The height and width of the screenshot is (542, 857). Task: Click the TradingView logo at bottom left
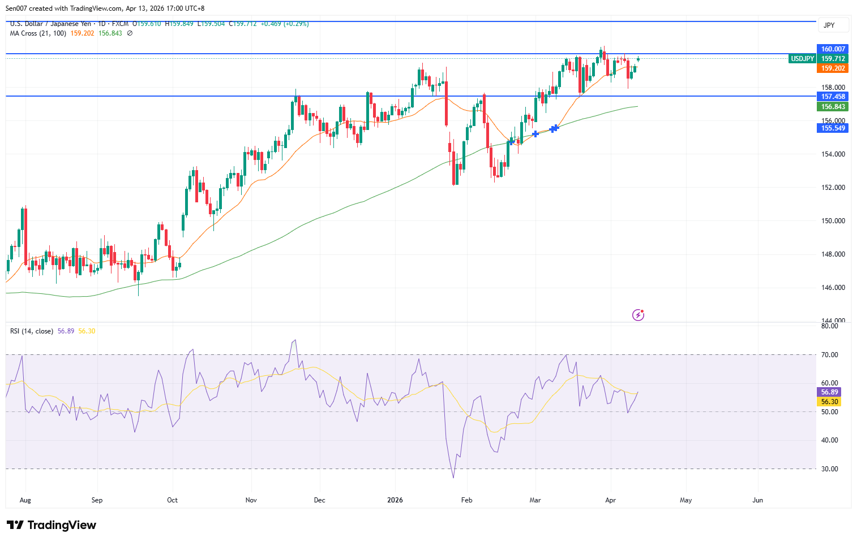click(x=51, y=525)
